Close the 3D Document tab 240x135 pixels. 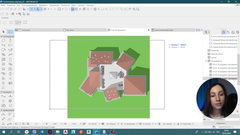pos(148,30)
